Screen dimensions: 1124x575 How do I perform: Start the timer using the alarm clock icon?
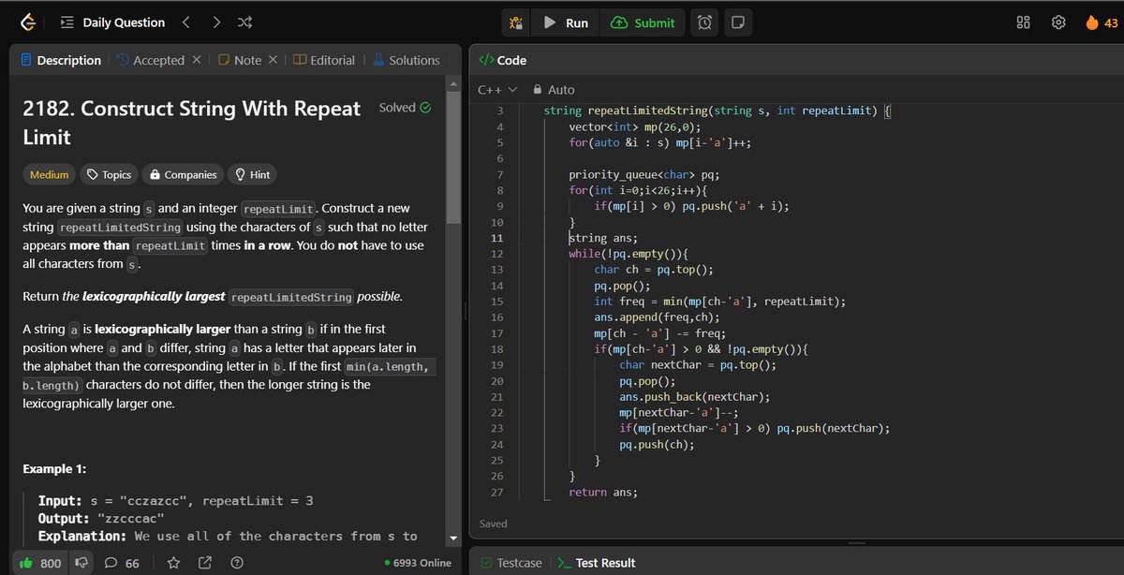click(x=703, y=22)
